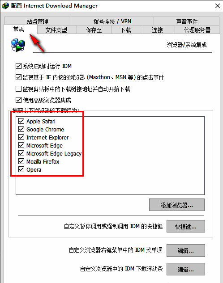Switch to the 文件类型 tab
Viewport: 223px width, 283px height.
click(x=56, y=30)
